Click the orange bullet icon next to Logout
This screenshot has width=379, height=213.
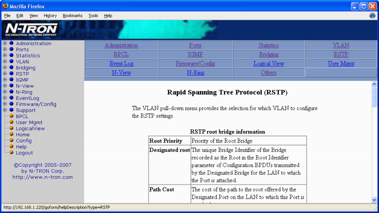(11, 153)
